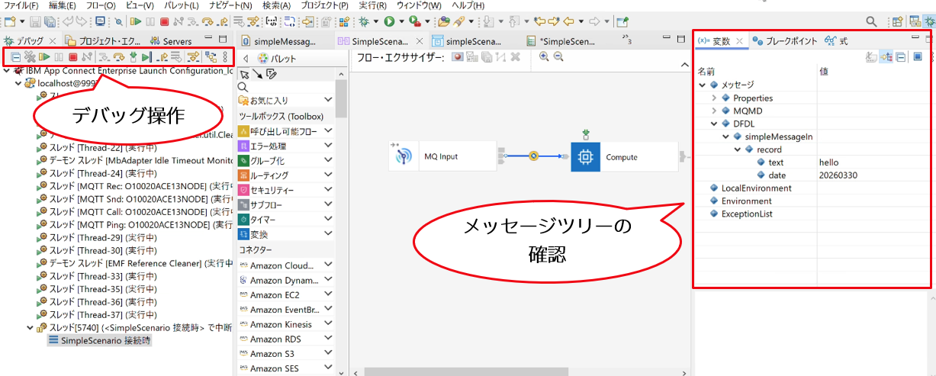Collapse record node in Variables view
The width and height of the screenshot is (936, 376).
tap(738, 149)
